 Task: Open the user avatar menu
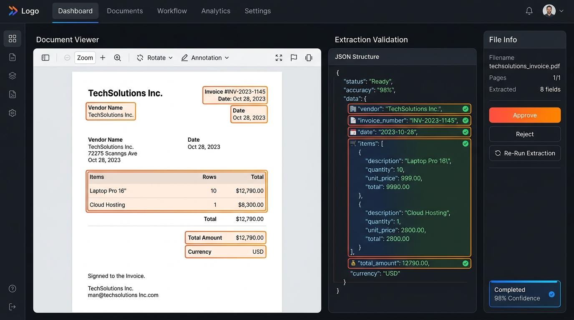coord(549,11)
